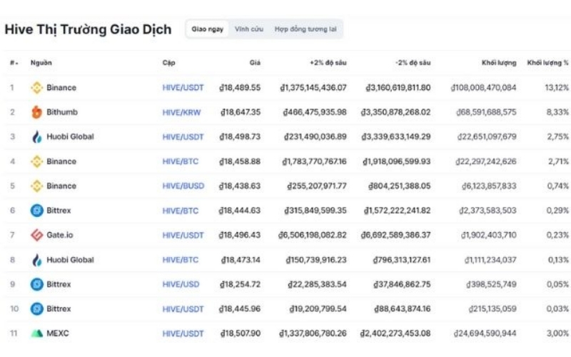This screenshot has width=571, height=357.
Task: Select volume percentage 3,00%
Action: 557,333
